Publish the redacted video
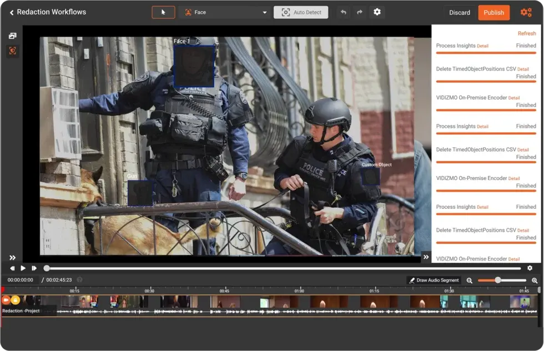This screenshot has width=544, height=351. (493, 12)
